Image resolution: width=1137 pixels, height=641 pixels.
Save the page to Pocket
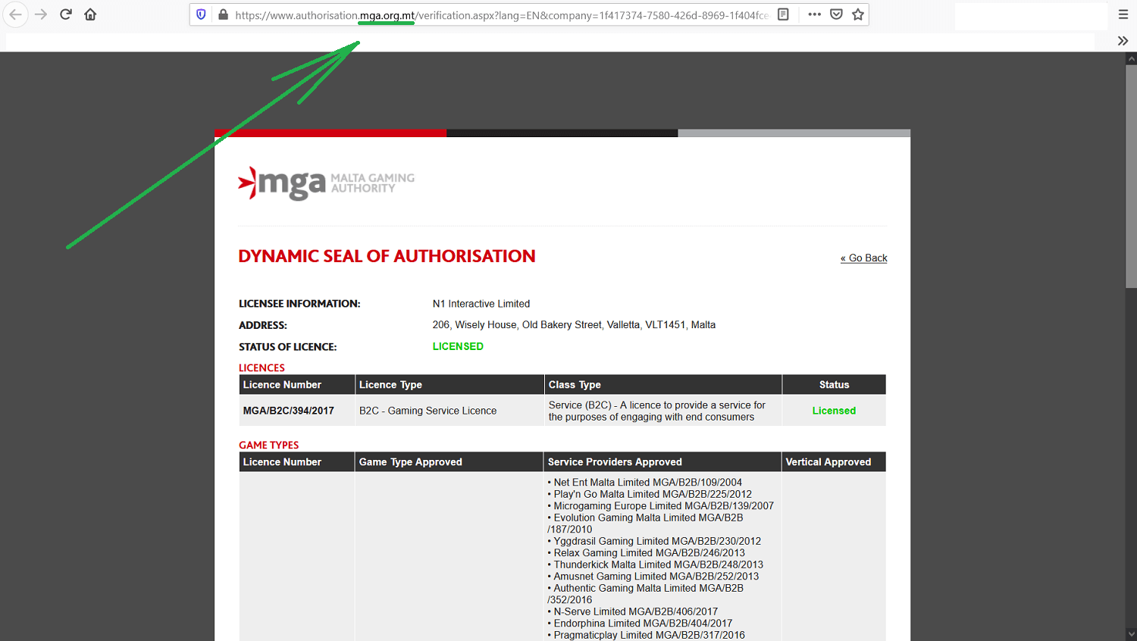pos(836,14)
